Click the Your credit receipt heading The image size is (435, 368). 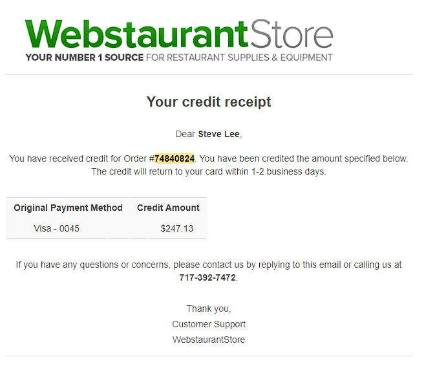[209, 102]
